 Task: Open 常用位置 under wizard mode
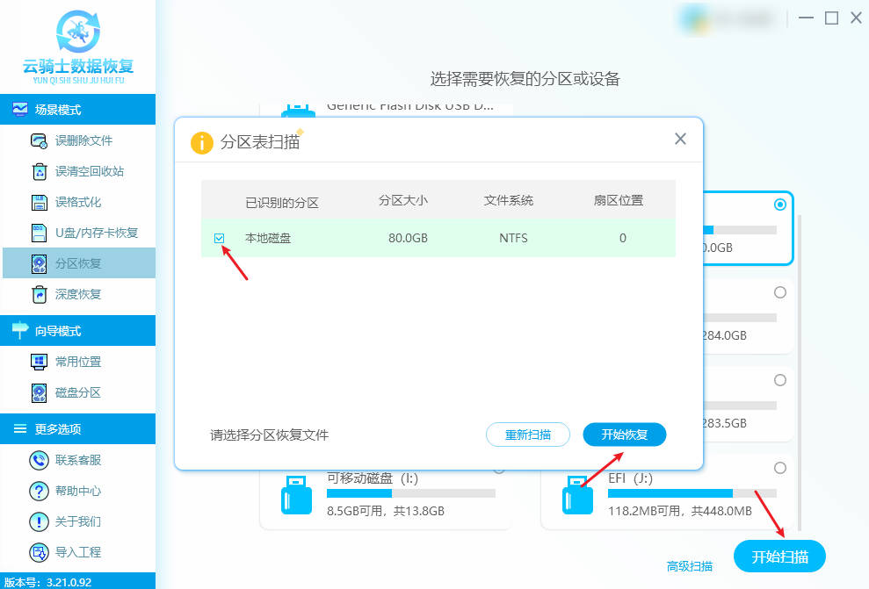click(39, 362)
